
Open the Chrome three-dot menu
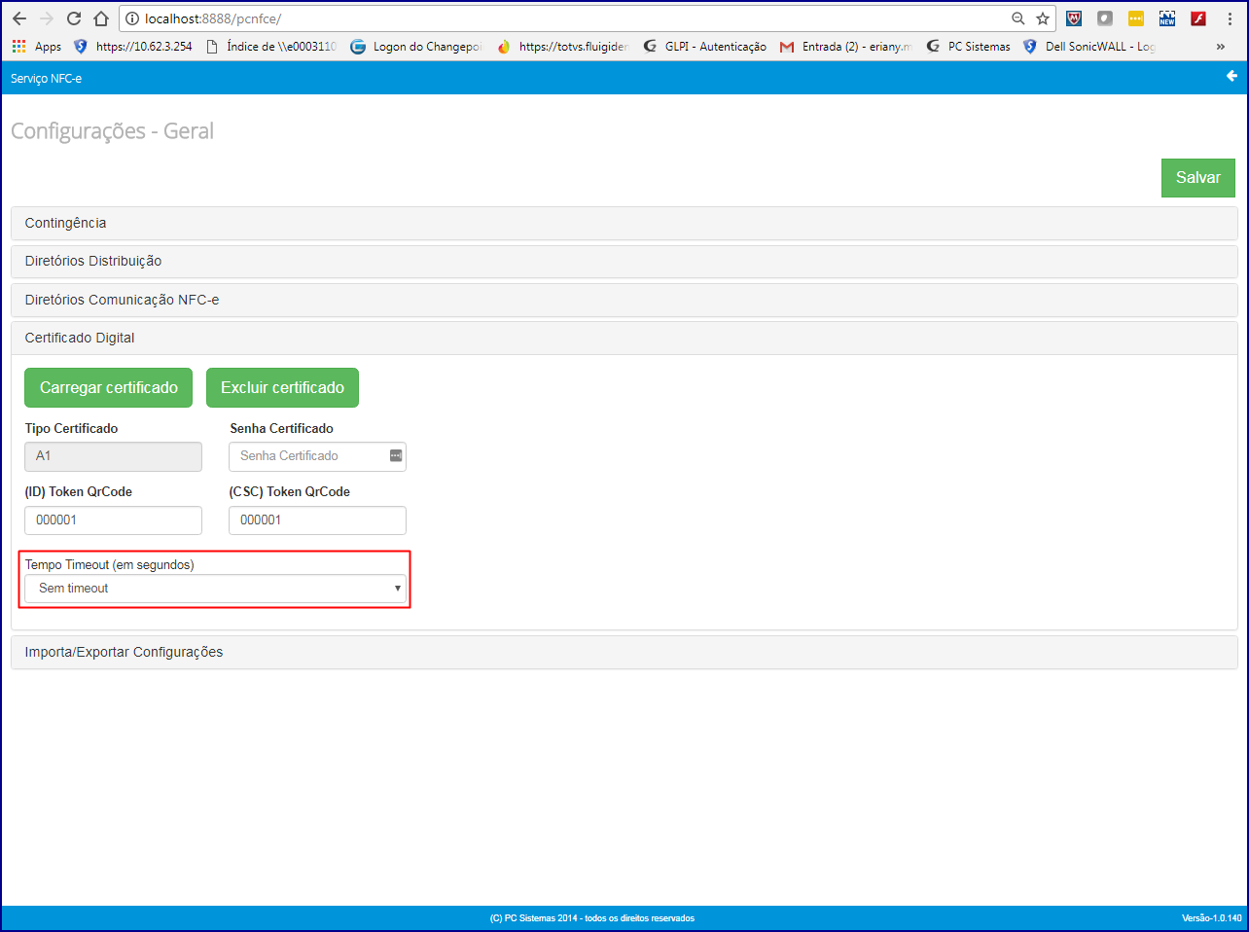(x=1230, y=18)
